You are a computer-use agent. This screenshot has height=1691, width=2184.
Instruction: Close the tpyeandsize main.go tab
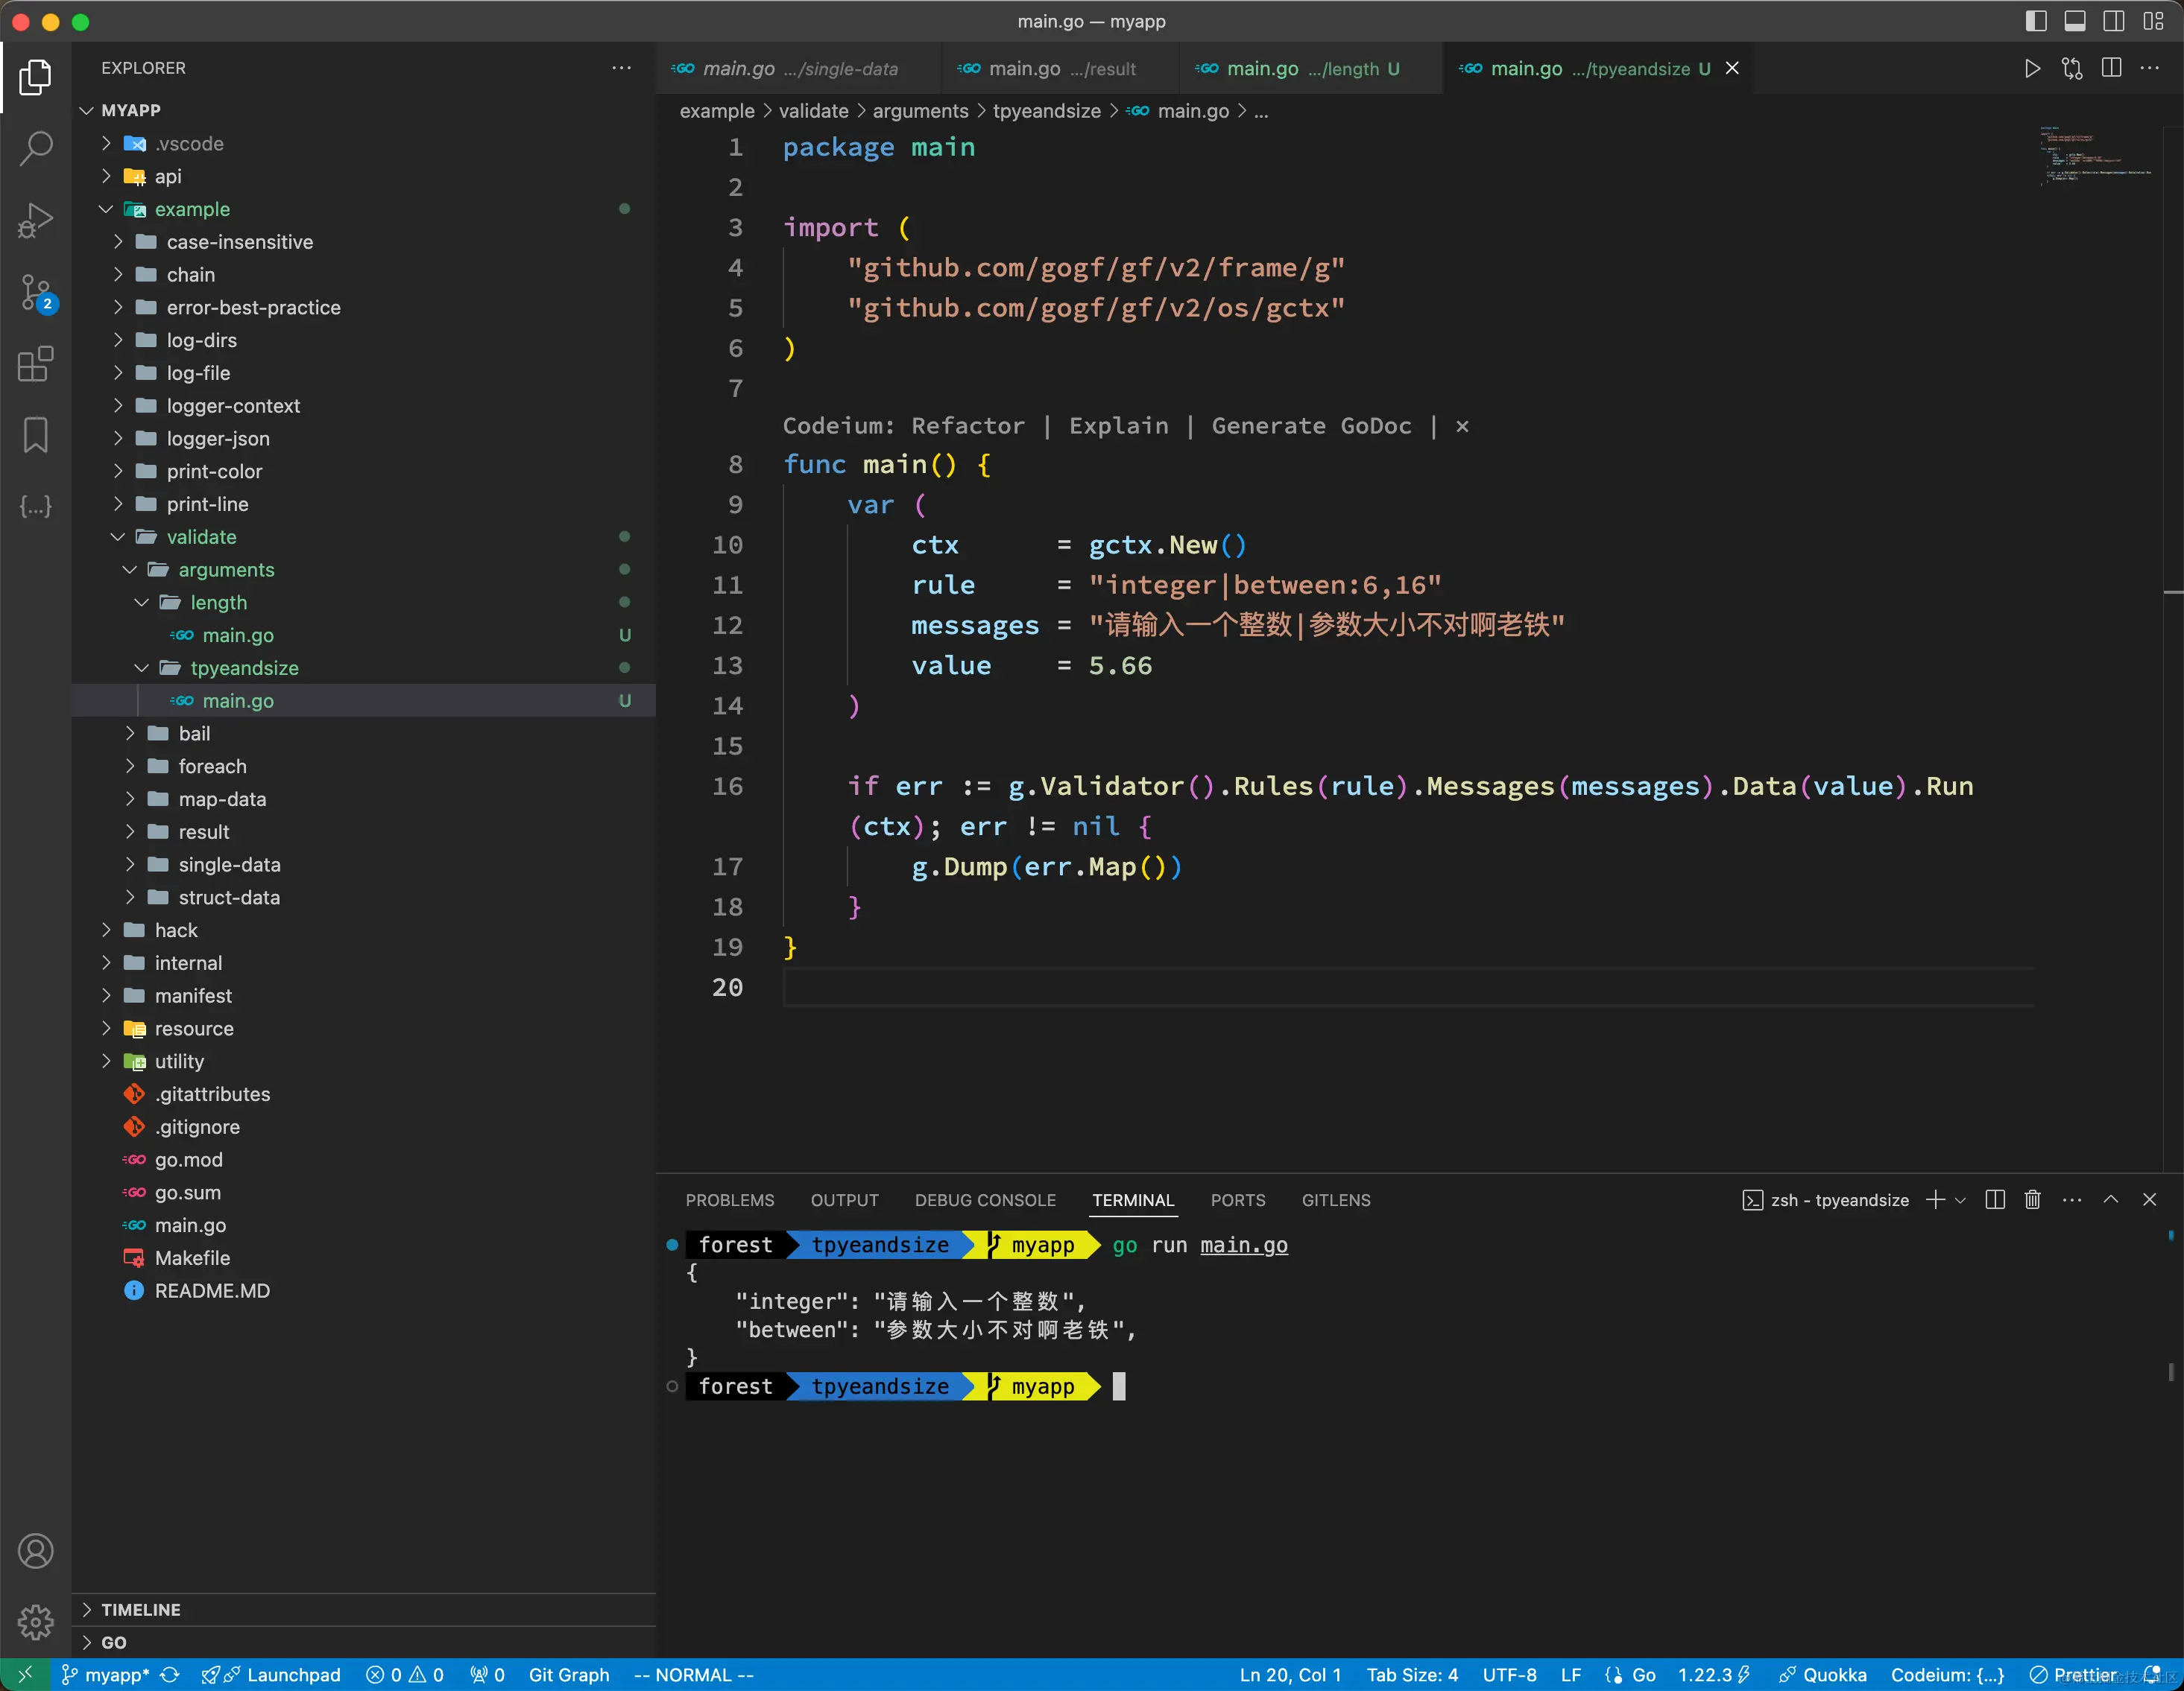(x=1732, y=68)
